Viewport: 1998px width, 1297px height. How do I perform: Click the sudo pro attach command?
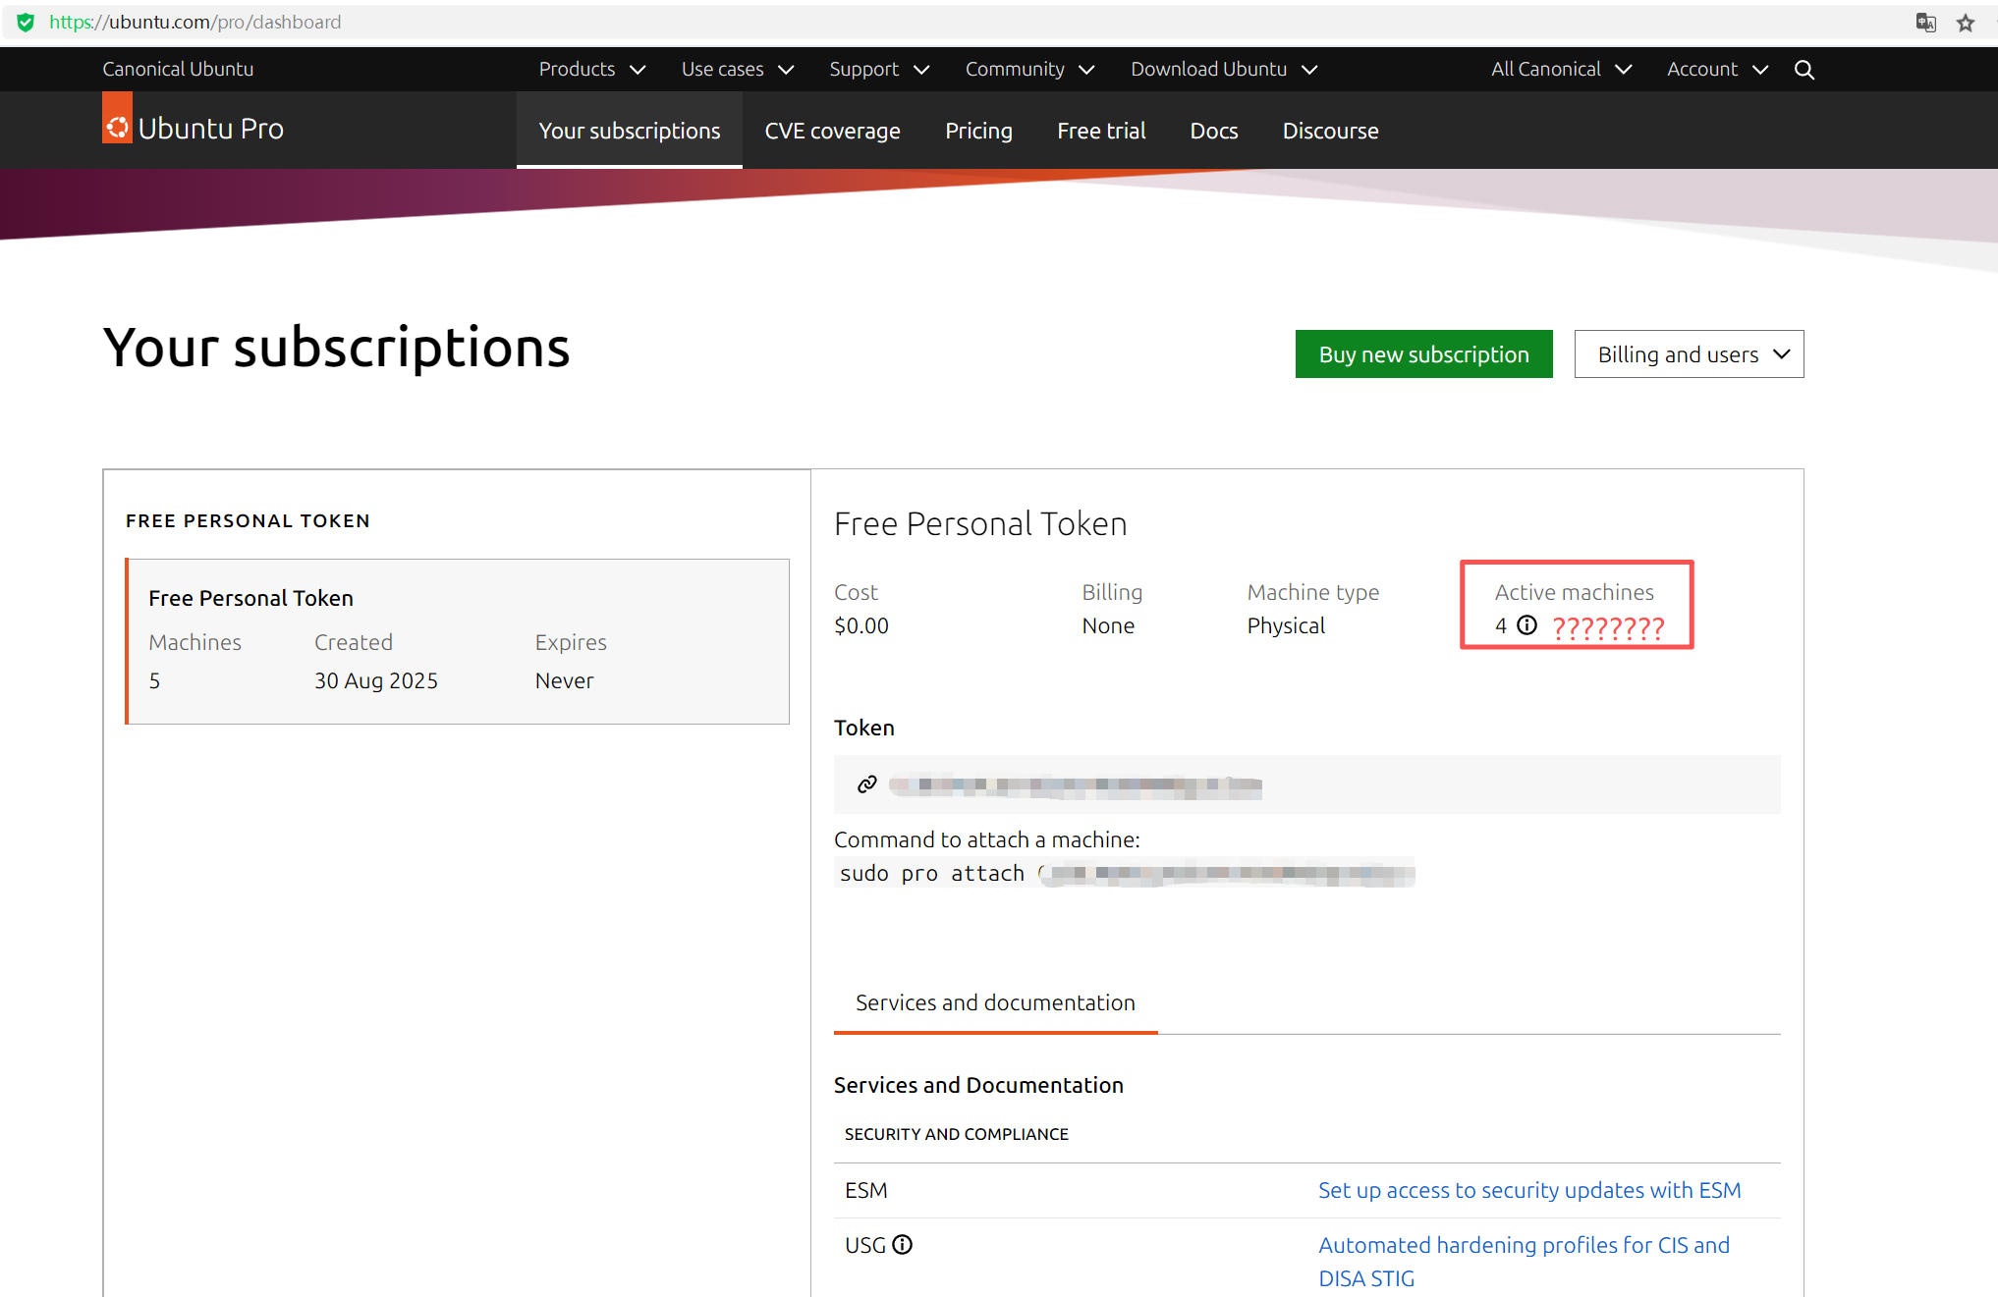click(1125, 873)
